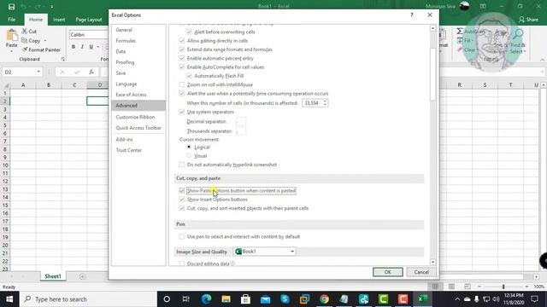Open Windows Start menu
Image resolution: width=547 pixels, height=307 pixels.
click(x=9, y=299)
